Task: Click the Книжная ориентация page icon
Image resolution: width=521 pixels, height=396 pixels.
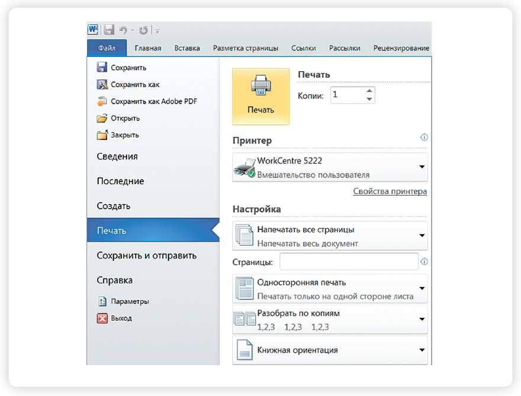Action: click(244, 350)
